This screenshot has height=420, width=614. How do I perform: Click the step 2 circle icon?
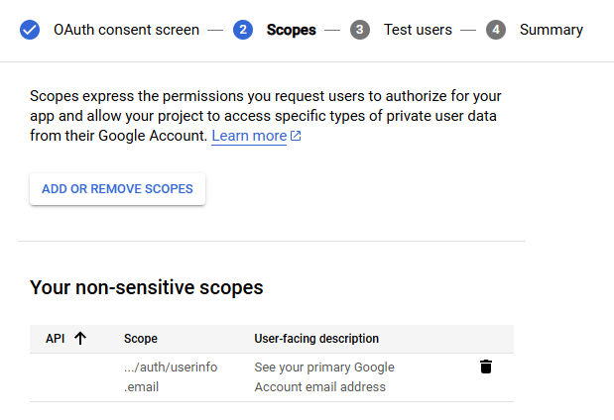pos(243,30)
